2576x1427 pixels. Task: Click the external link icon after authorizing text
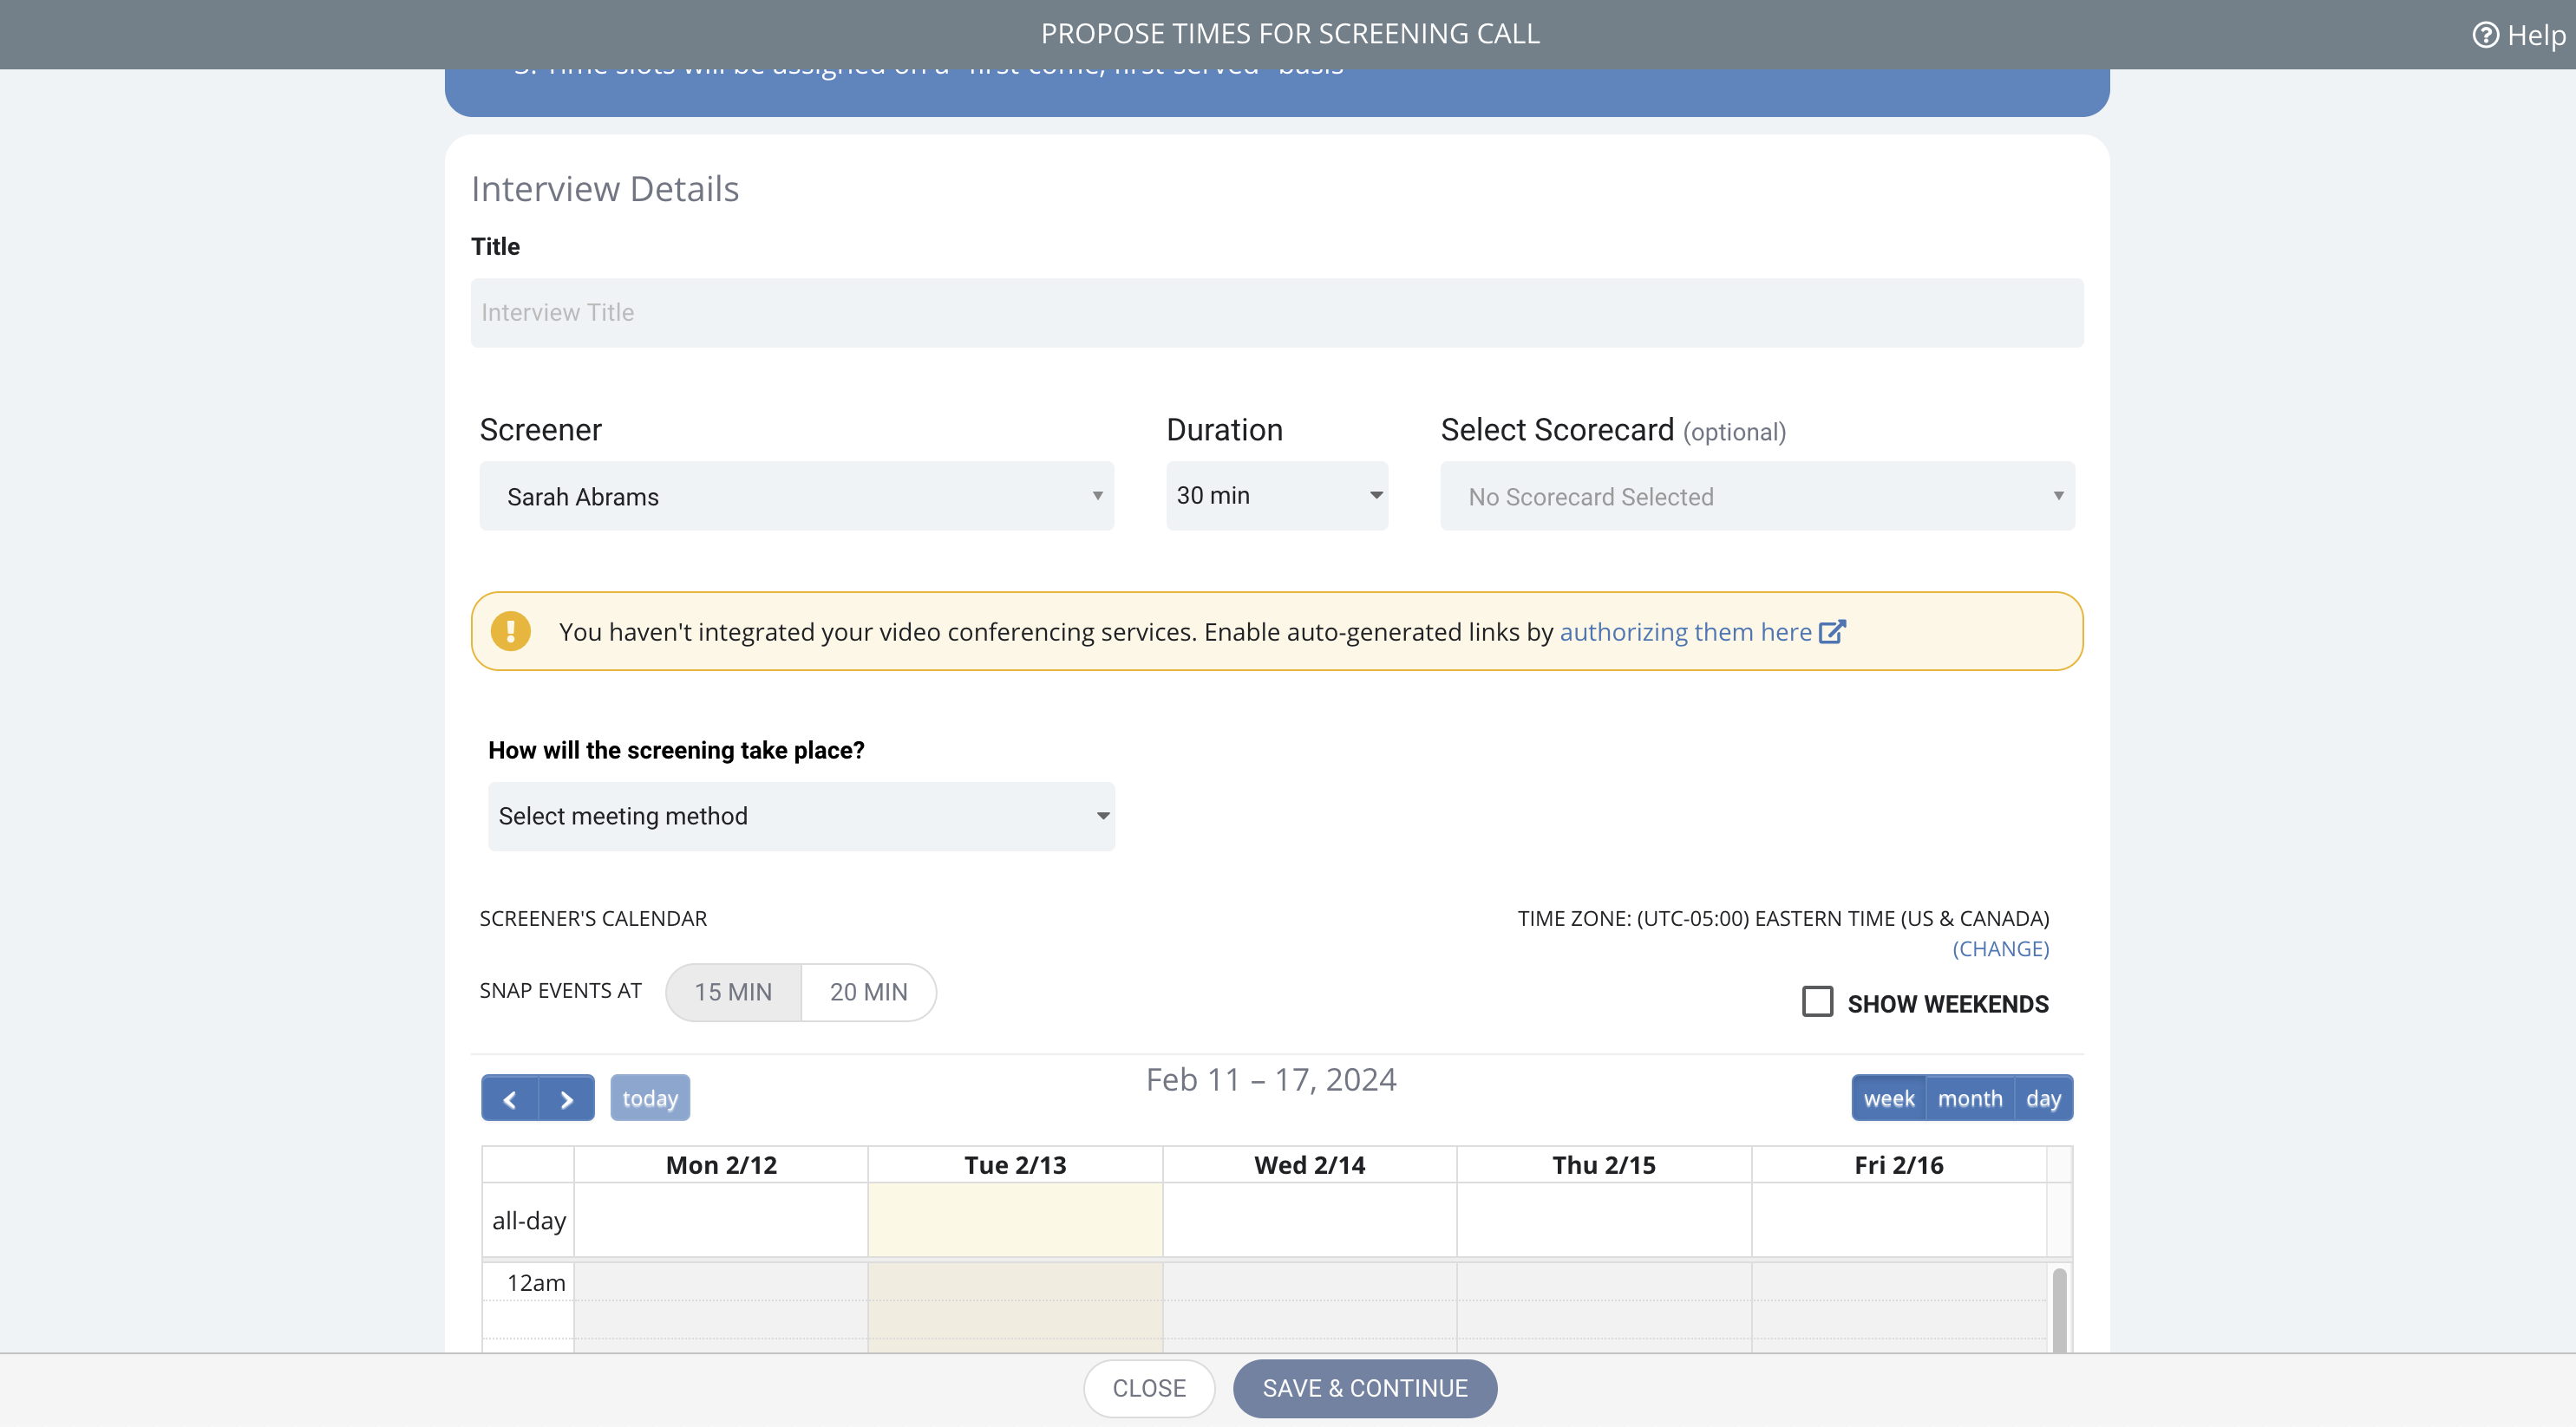tap(1832, 631)
